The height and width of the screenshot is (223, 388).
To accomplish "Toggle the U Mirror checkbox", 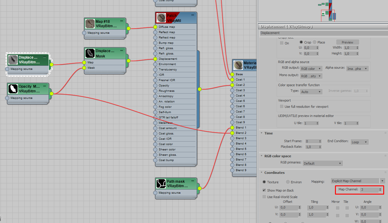I will point(337,208).
